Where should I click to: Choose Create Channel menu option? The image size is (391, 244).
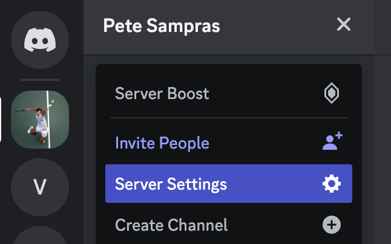229,225
